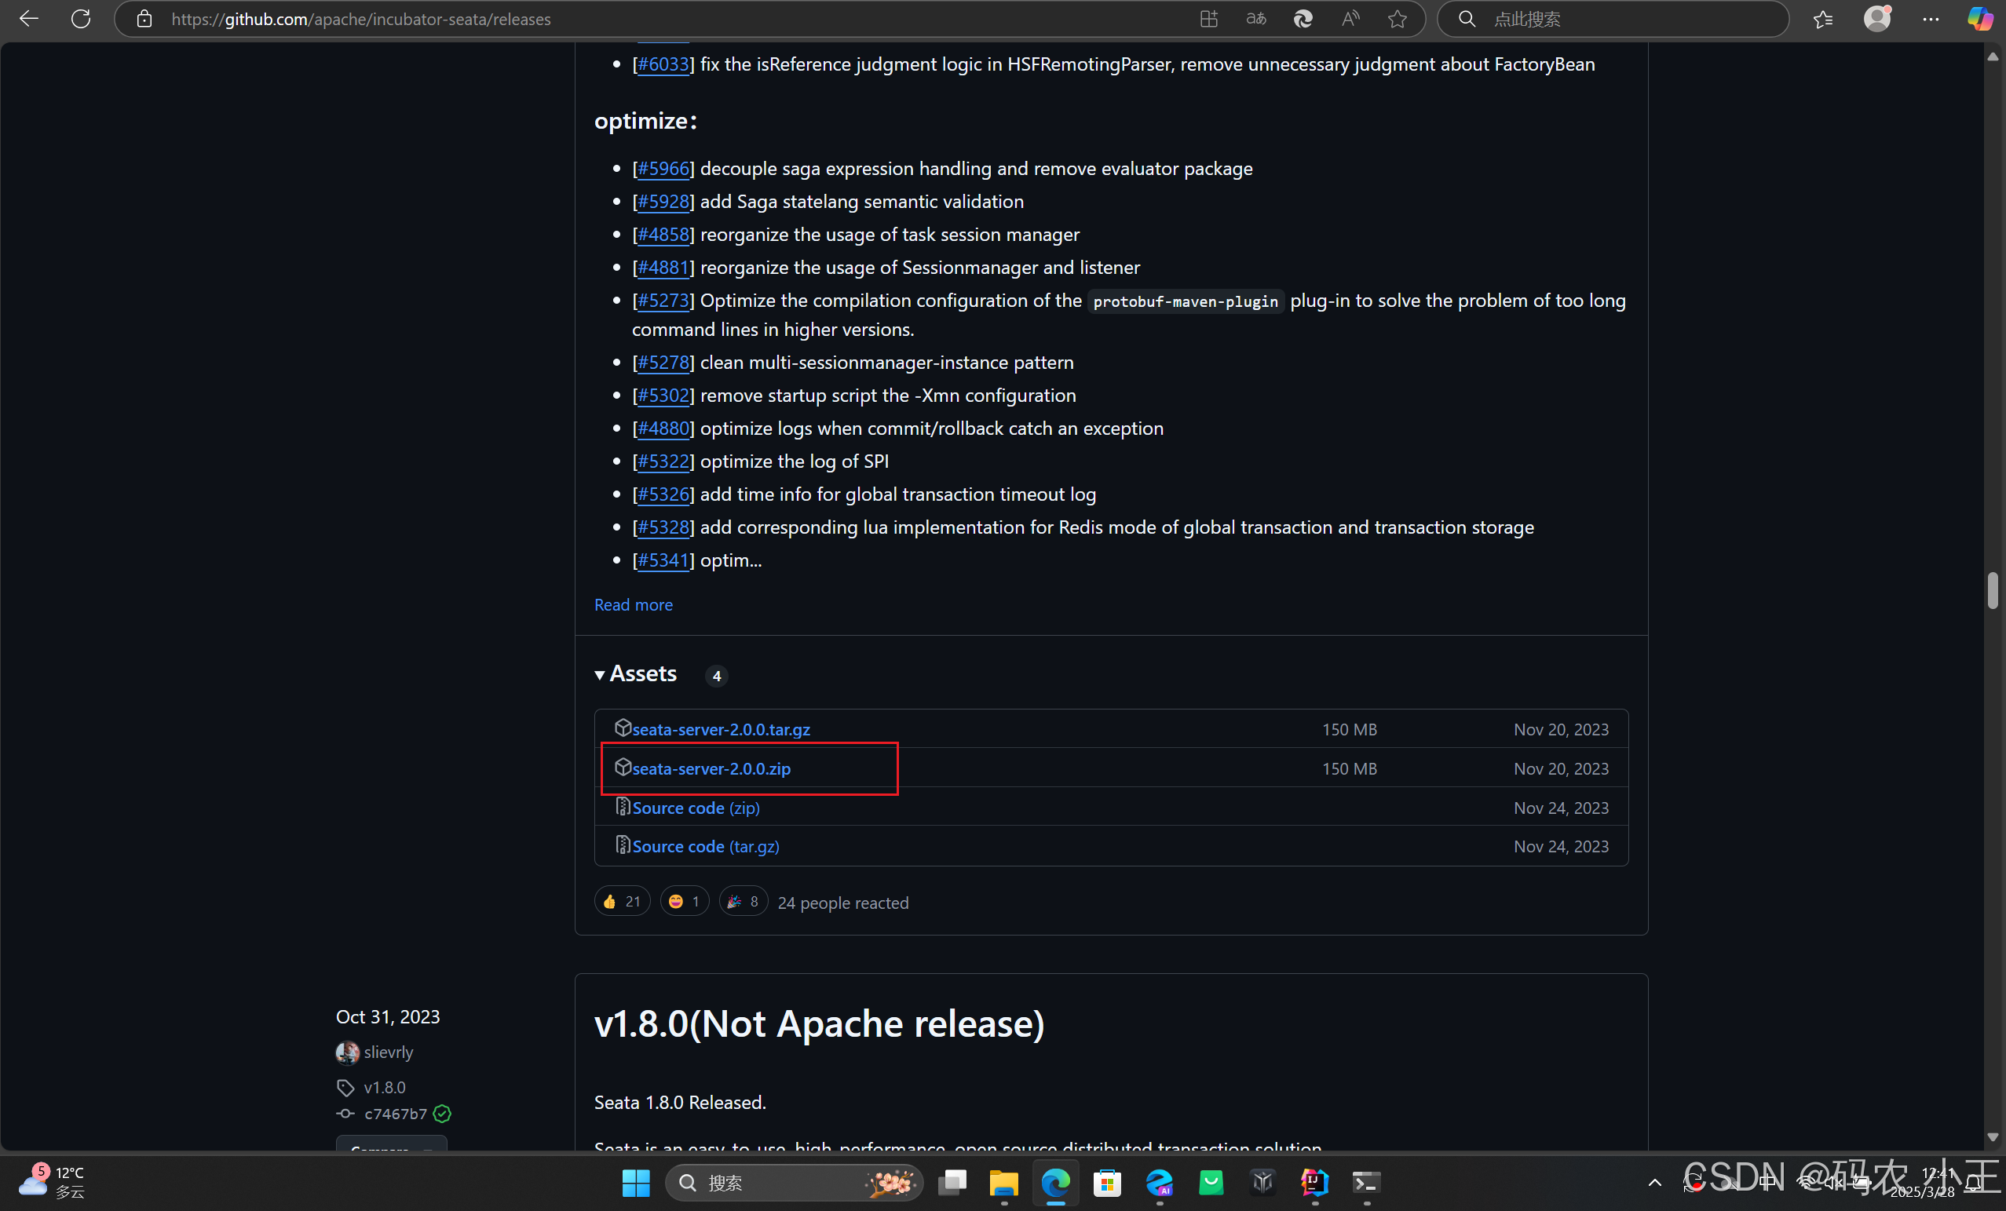Download Source code (zip)
The width and height of the screenshot is (2006, 1211).
[x=696, y=808]
